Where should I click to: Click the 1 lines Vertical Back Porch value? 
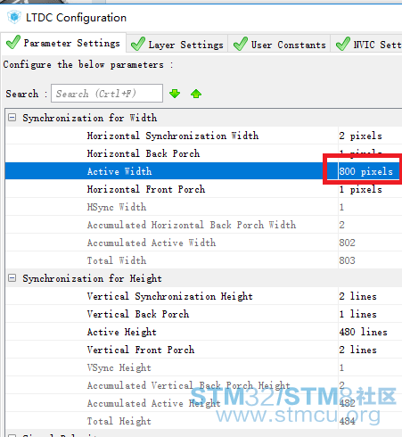357,314
